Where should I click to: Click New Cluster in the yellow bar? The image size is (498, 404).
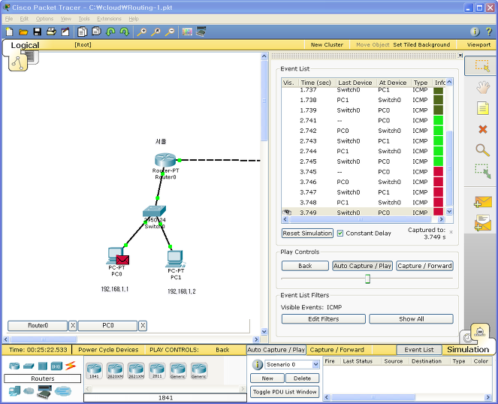(x=327, y=45)
